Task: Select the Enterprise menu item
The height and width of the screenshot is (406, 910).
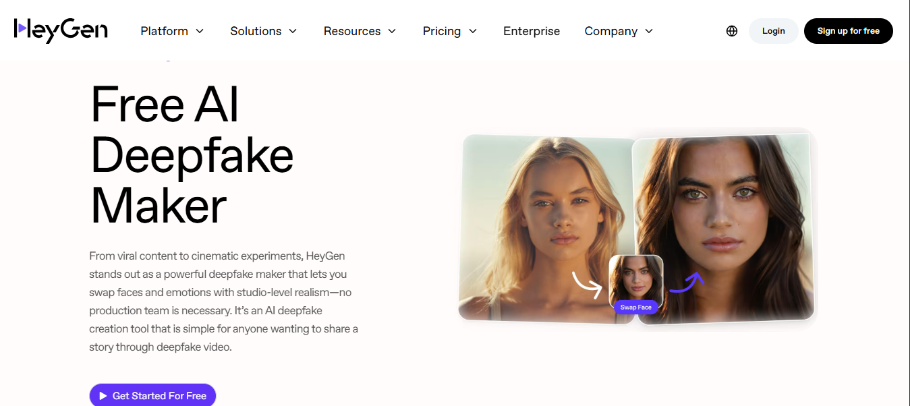Action: click(531, 30)
